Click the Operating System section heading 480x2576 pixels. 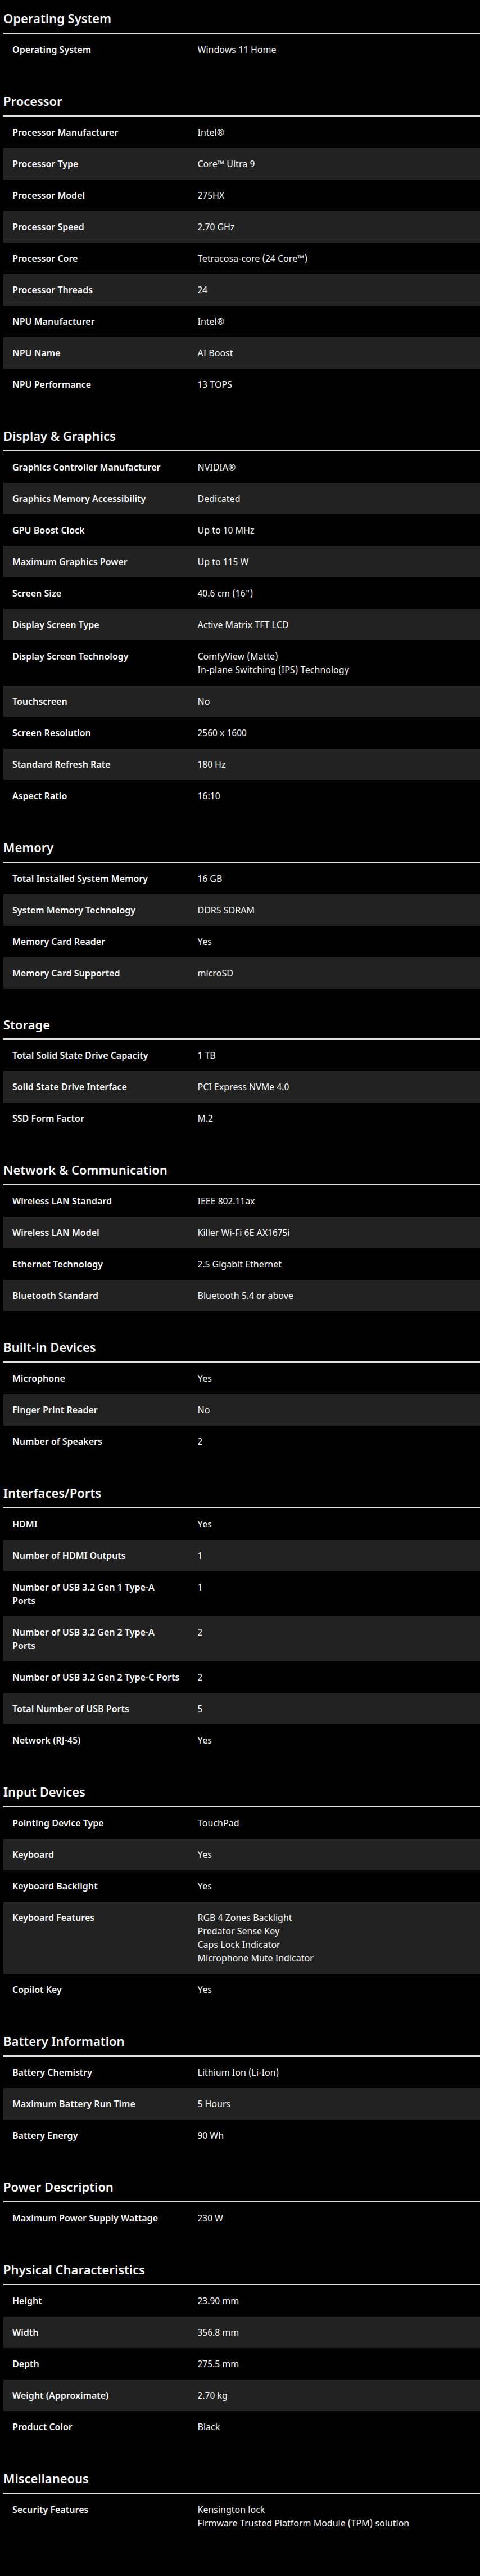click(x=57, y=19)
